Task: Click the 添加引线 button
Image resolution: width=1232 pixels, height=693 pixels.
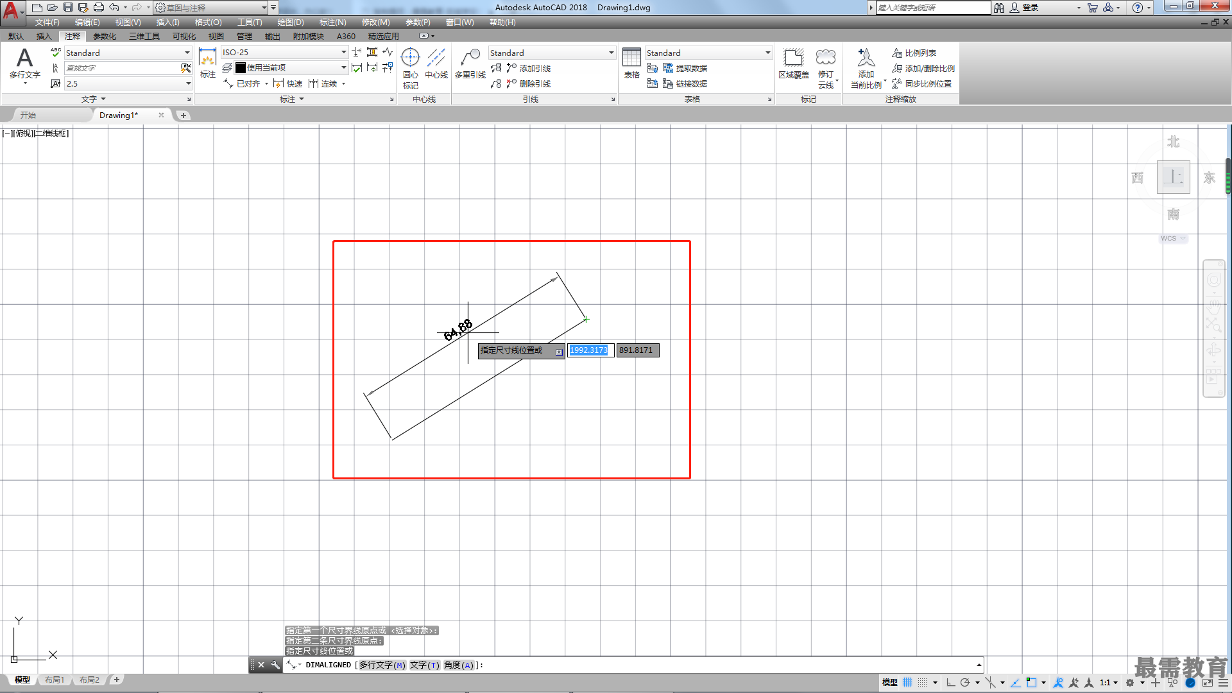Action: click(528, 68)
